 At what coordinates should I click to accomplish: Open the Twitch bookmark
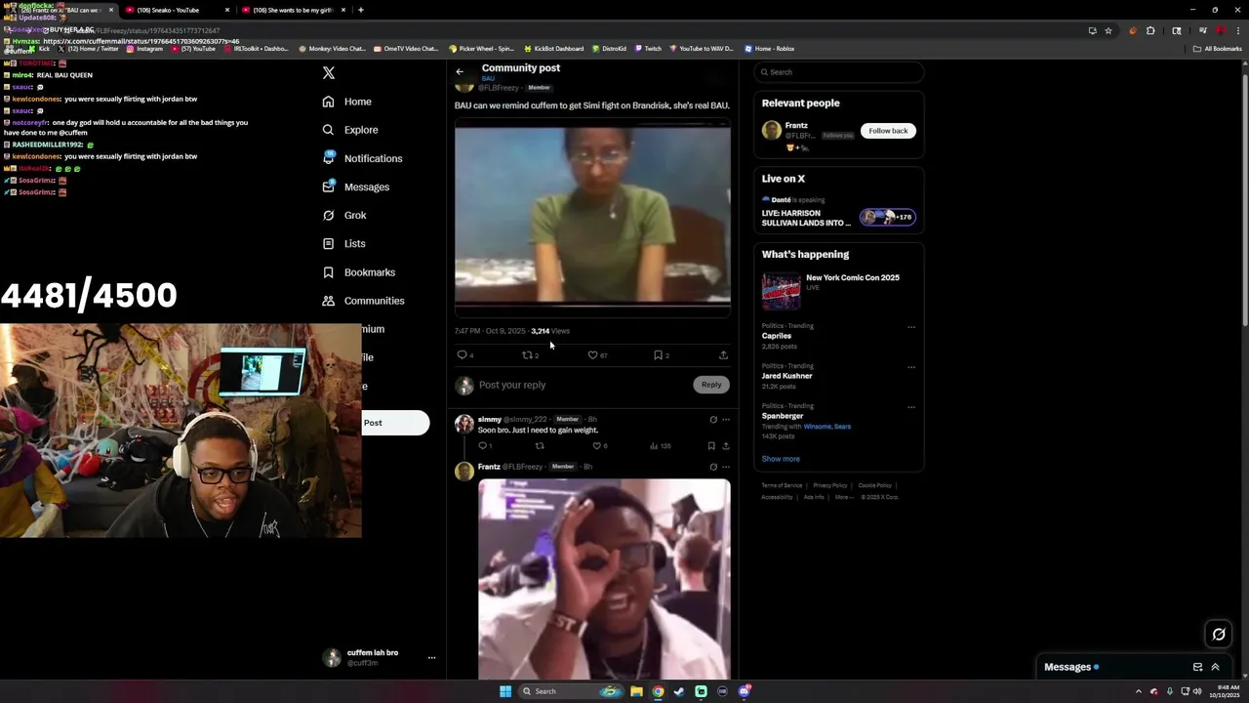click(648, 49)
